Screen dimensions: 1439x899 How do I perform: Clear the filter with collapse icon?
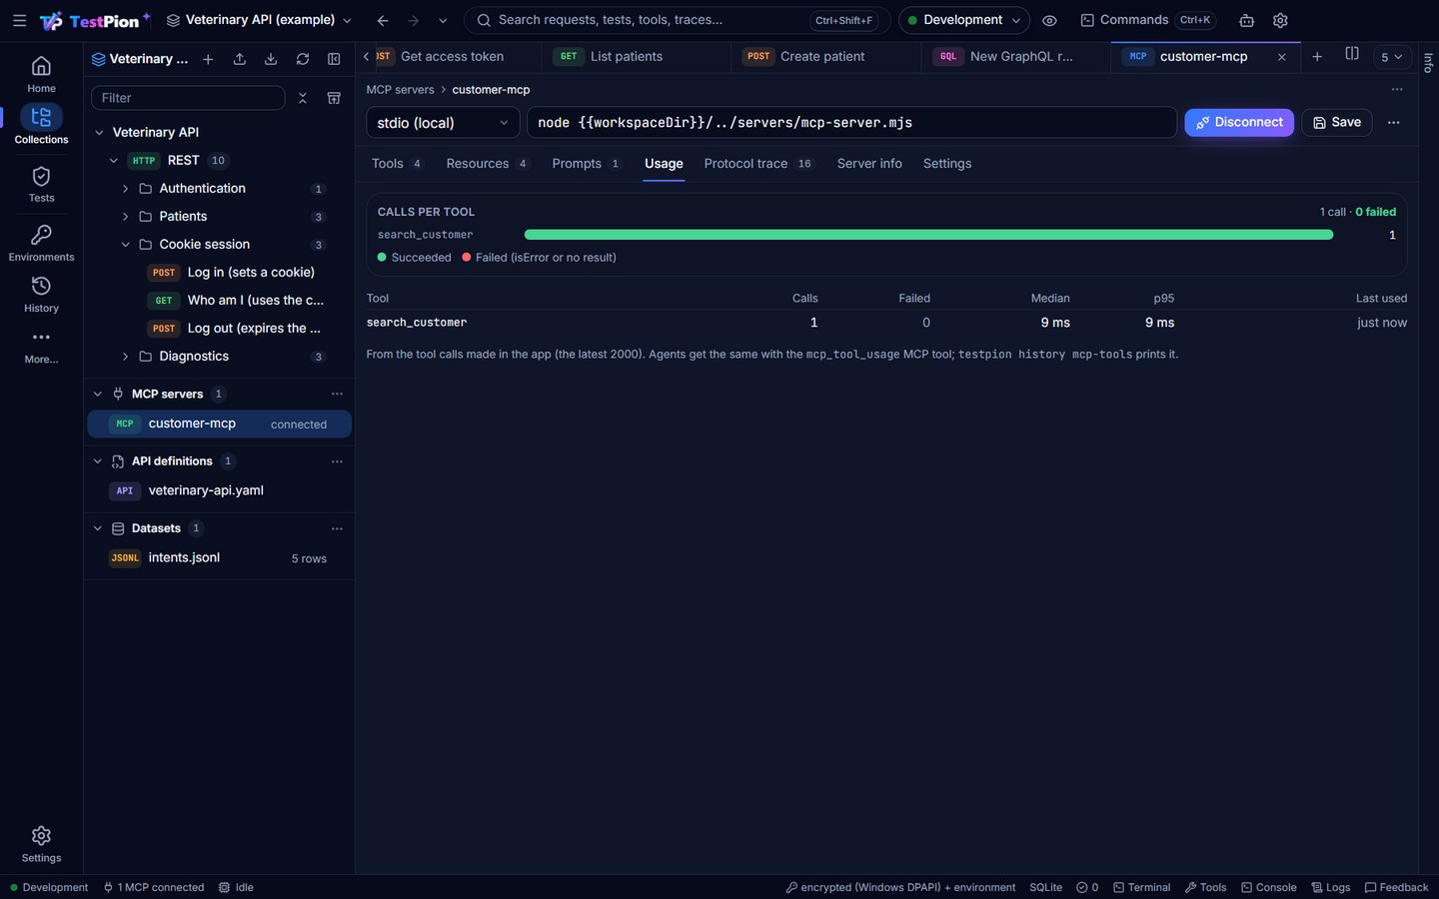[x=303, y=98]
